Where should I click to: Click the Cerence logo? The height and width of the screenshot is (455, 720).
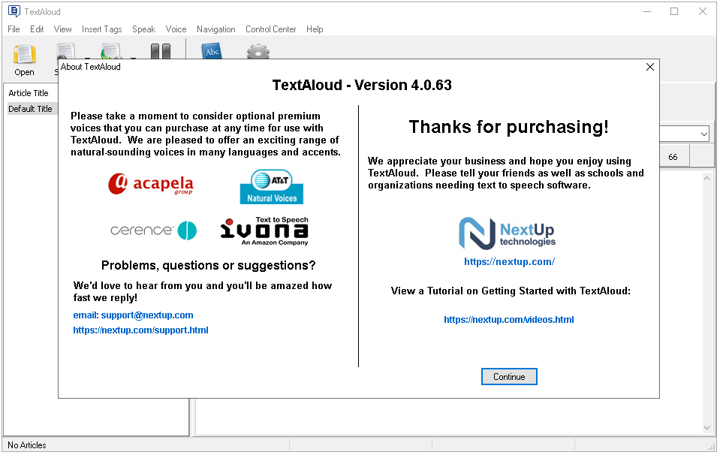(153, 231)
